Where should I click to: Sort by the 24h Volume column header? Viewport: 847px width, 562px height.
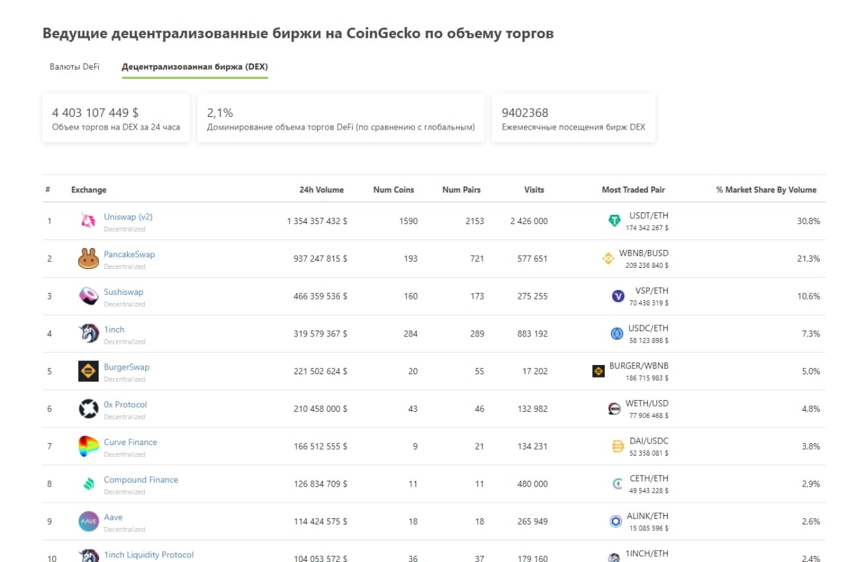pos(322,190)
